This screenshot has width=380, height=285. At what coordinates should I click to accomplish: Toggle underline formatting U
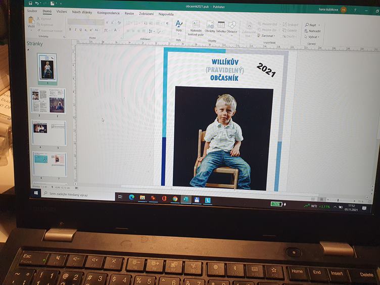[80, 30]
